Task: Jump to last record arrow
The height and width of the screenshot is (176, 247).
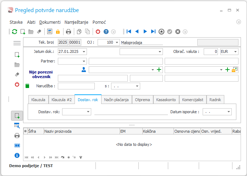Action: [x=153, y=32]
